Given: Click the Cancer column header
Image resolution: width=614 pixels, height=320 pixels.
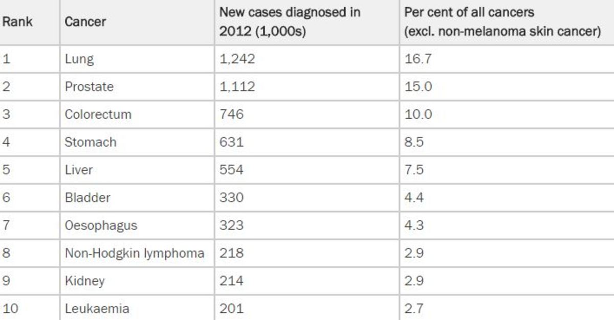Looking at the screenshot, I should tap(85, 22).
